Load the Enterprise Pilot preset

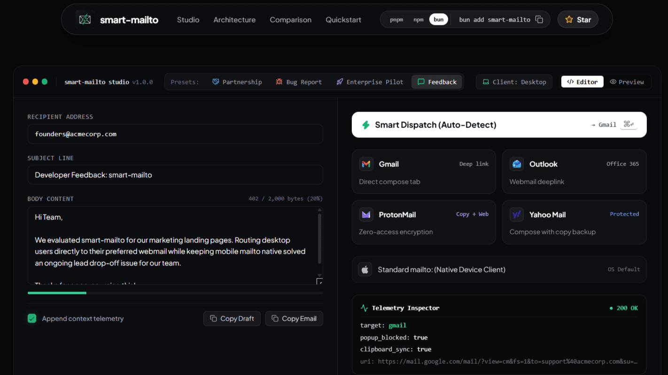370,82
